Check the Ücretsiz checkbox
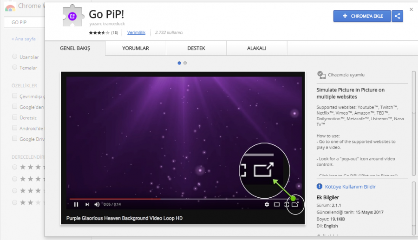The image size is (418, 240). [x=15, y=117]
